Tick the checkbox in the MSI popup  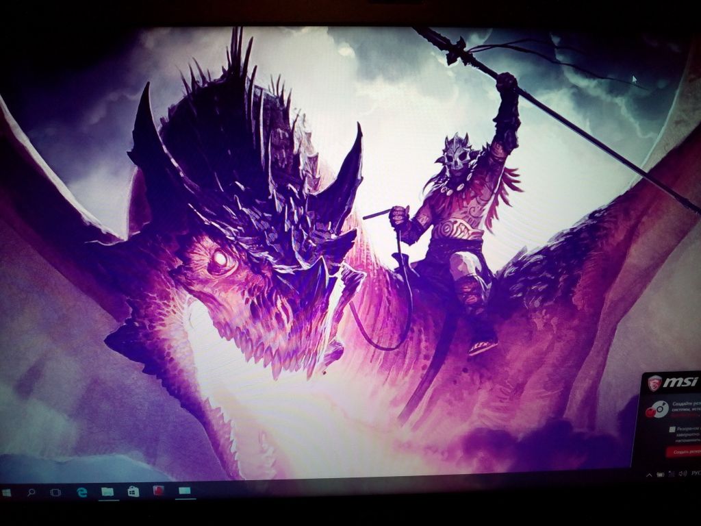[673, 429]
